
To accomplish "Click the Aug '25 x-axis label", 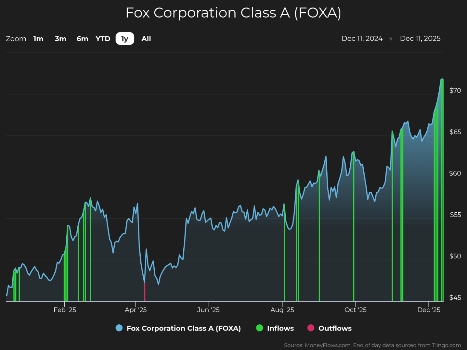I will point(282,310).
